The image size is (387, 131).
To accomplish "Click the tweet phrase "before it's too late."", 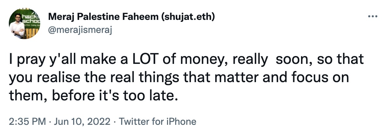I will pyautogui.click(x=114, y=95).
